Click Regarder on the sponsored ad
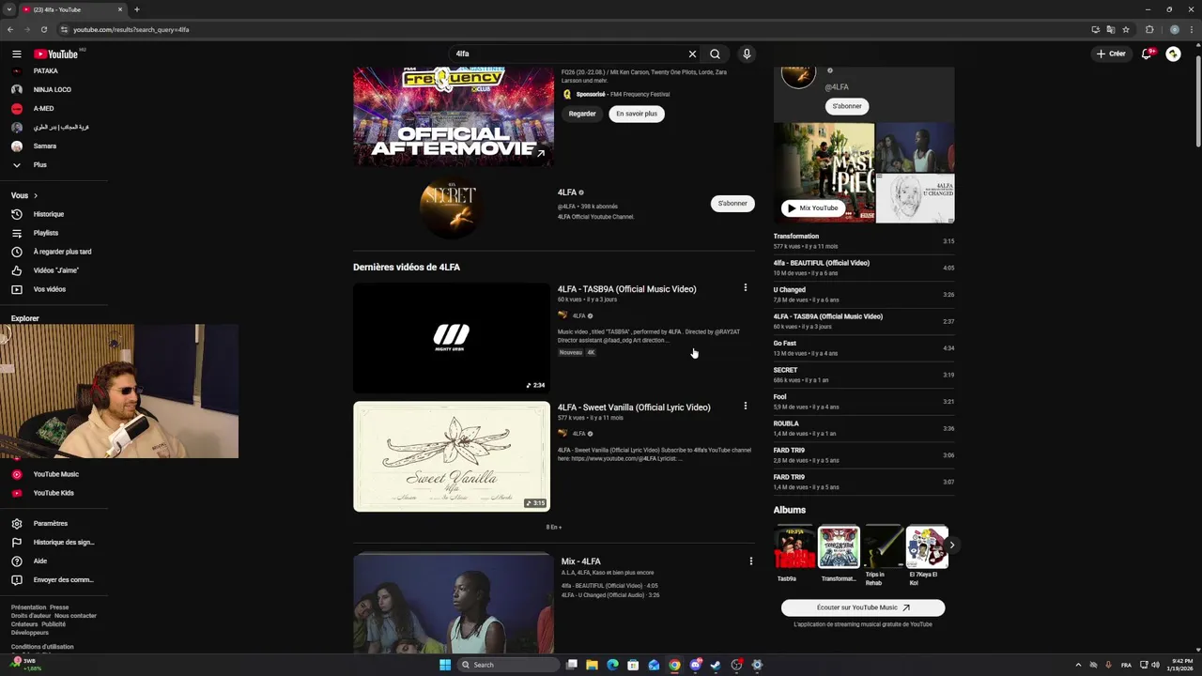 (582, 114)
